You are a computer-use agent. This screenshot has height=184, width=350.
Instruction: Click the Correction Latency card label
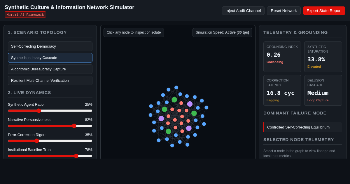[278, 83]
